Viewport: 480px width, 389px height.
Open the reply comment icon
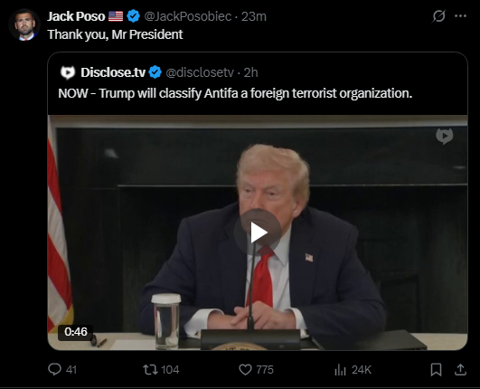pos(55,369)
